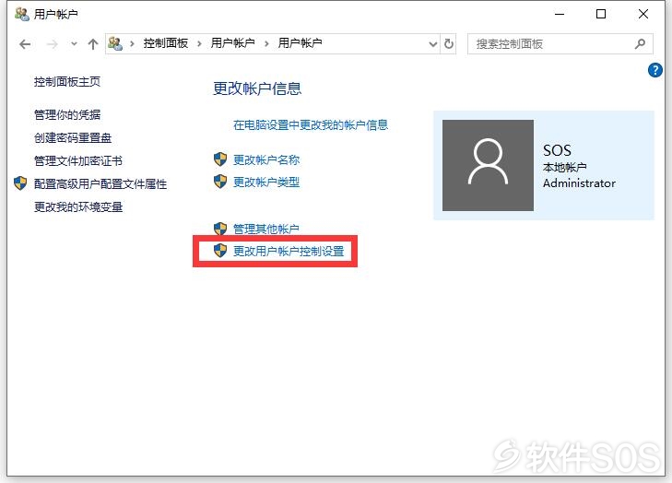
Task: Expand the chevron before 控制面板
Action: tap(133, 43)
